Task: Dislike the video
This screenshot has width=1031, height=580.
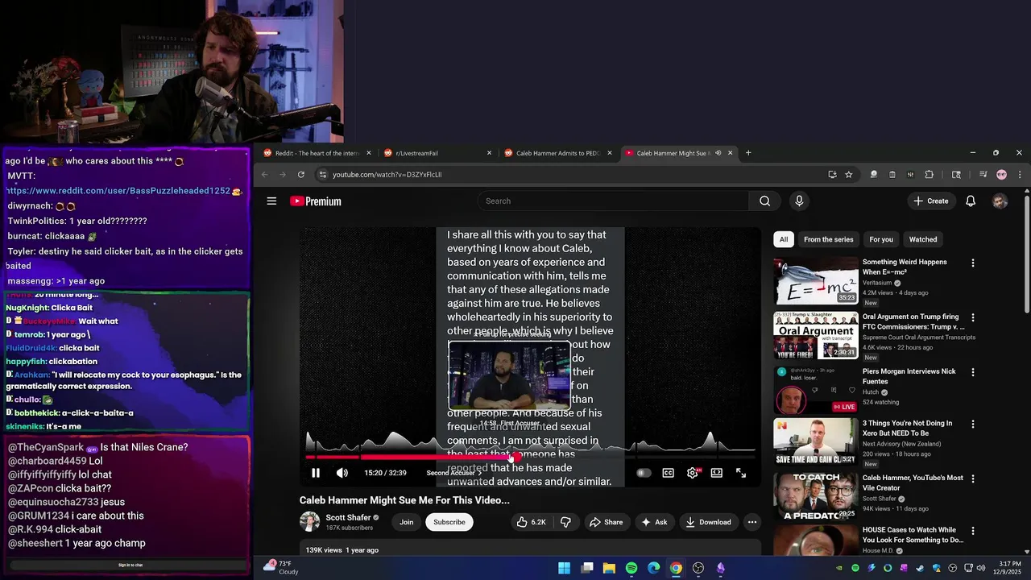Action: click(x=565, y=522)
